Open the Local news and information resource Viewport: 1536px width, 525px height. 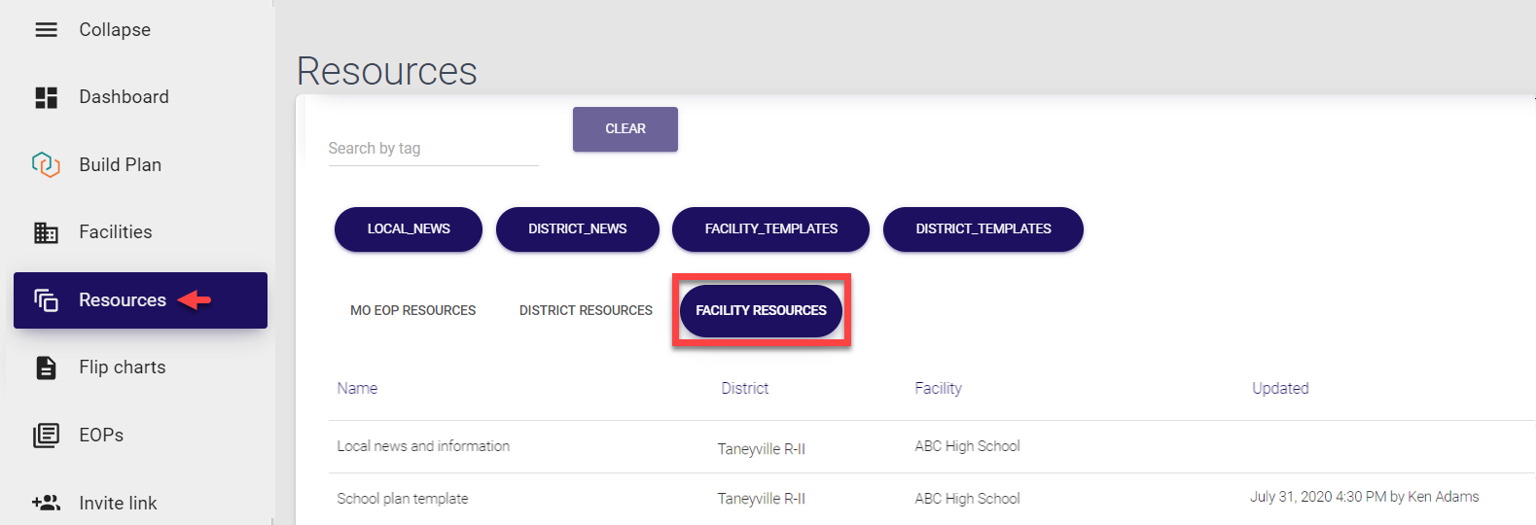(423, 446)
